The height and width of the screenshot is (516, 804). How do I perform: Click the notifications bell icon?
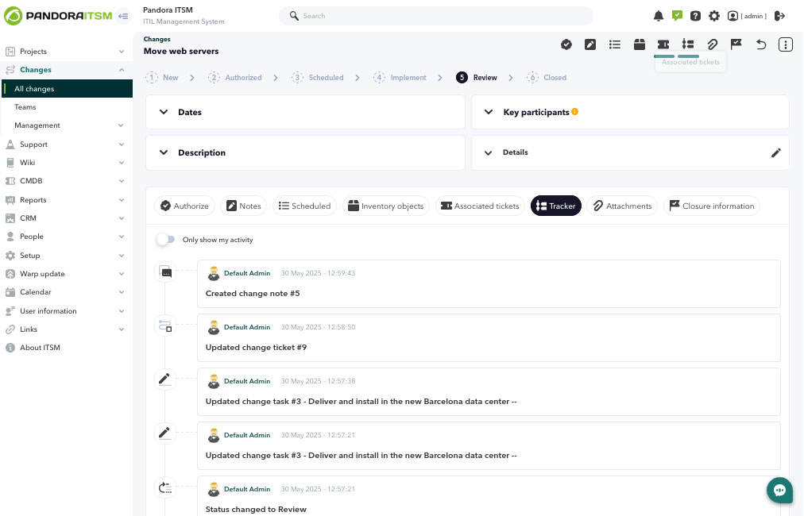pyautogui.click(x=659, y=16)
